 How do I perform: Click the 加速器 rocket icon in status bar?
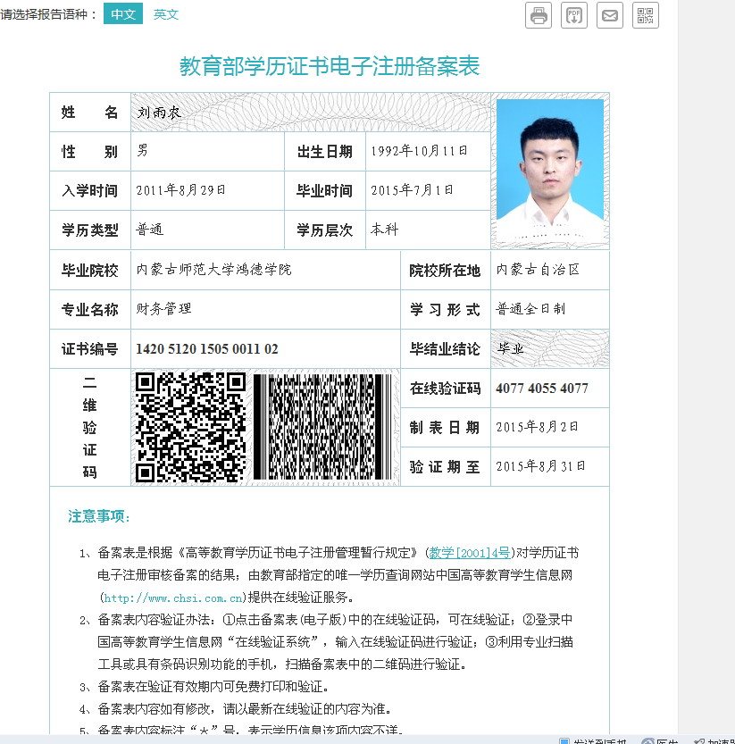click(698, 740)
